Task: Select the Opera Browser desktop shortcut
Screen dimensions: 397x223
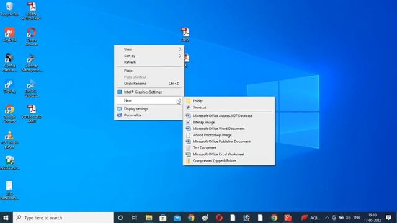Action: pos(32,37)
